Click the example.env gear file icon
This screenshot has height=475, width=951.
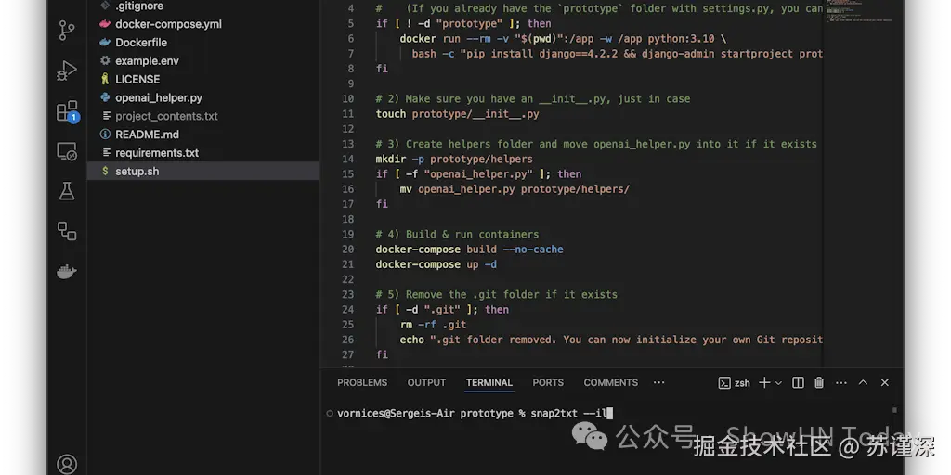[x=106, y=61]
